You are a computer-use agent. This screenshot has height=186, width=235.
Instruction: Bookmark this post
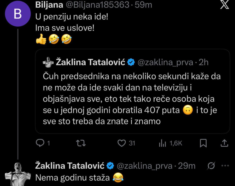point(203,143)
